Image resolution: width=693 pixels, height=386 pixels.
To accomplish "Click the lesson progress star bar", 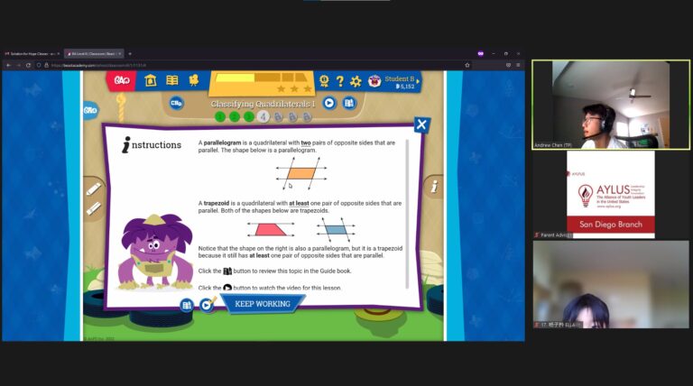I will [262, 83].
